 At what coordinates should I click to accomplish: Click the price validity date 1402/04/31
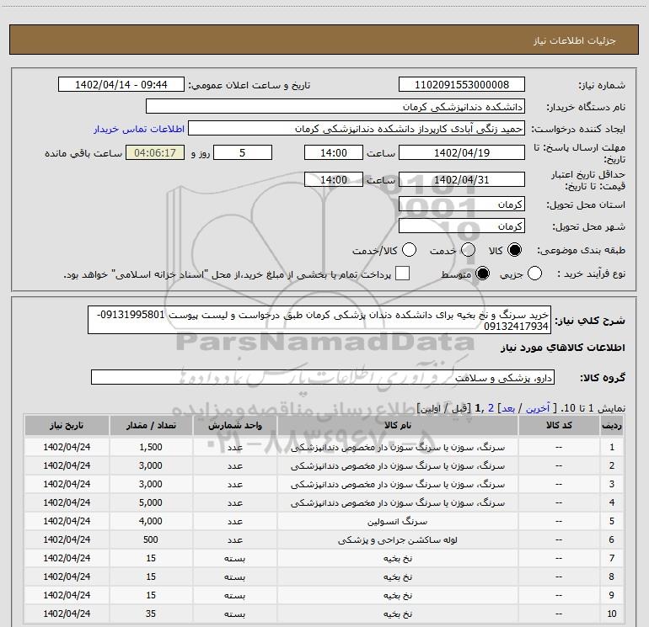462,180
